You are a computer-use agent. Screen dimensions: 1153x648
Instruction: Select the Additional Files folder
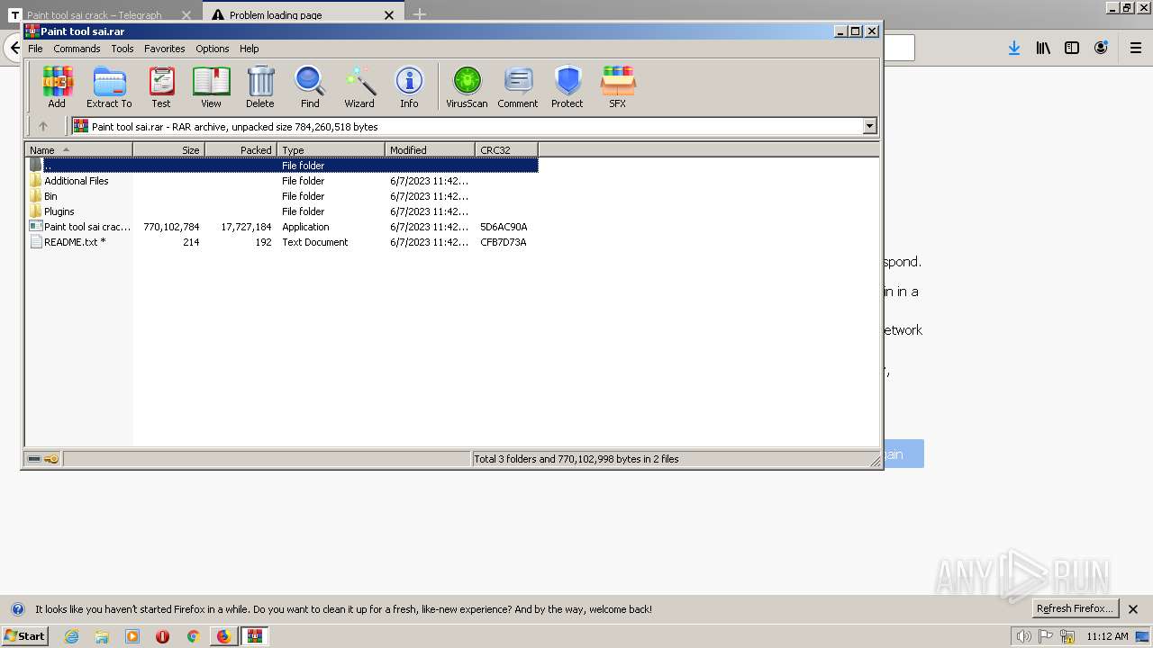(282, 181)
